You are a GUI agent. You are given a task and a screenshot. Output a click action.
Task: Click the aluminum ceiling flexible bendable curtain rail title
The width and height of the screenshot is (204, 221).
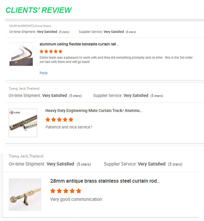[79, 44]
